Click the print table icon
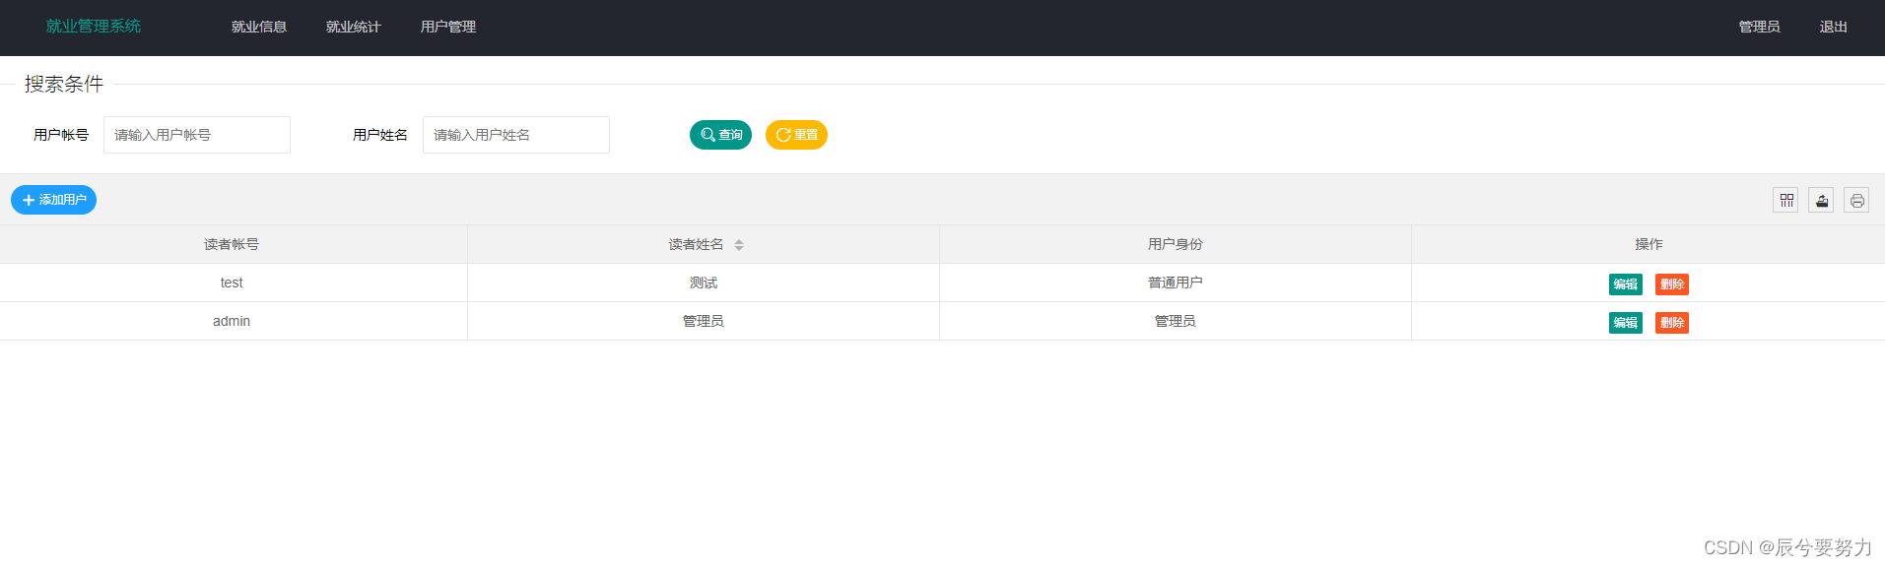 [1856, 201]
